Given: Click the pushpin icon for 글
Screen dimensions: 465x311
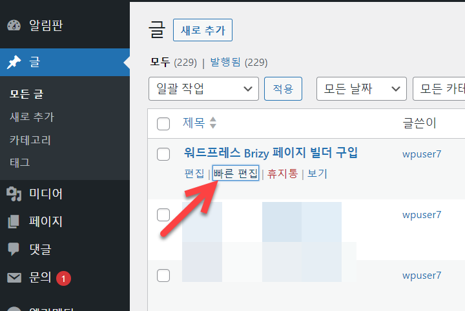Looking at the screenshot, I should tap(14, 62).
